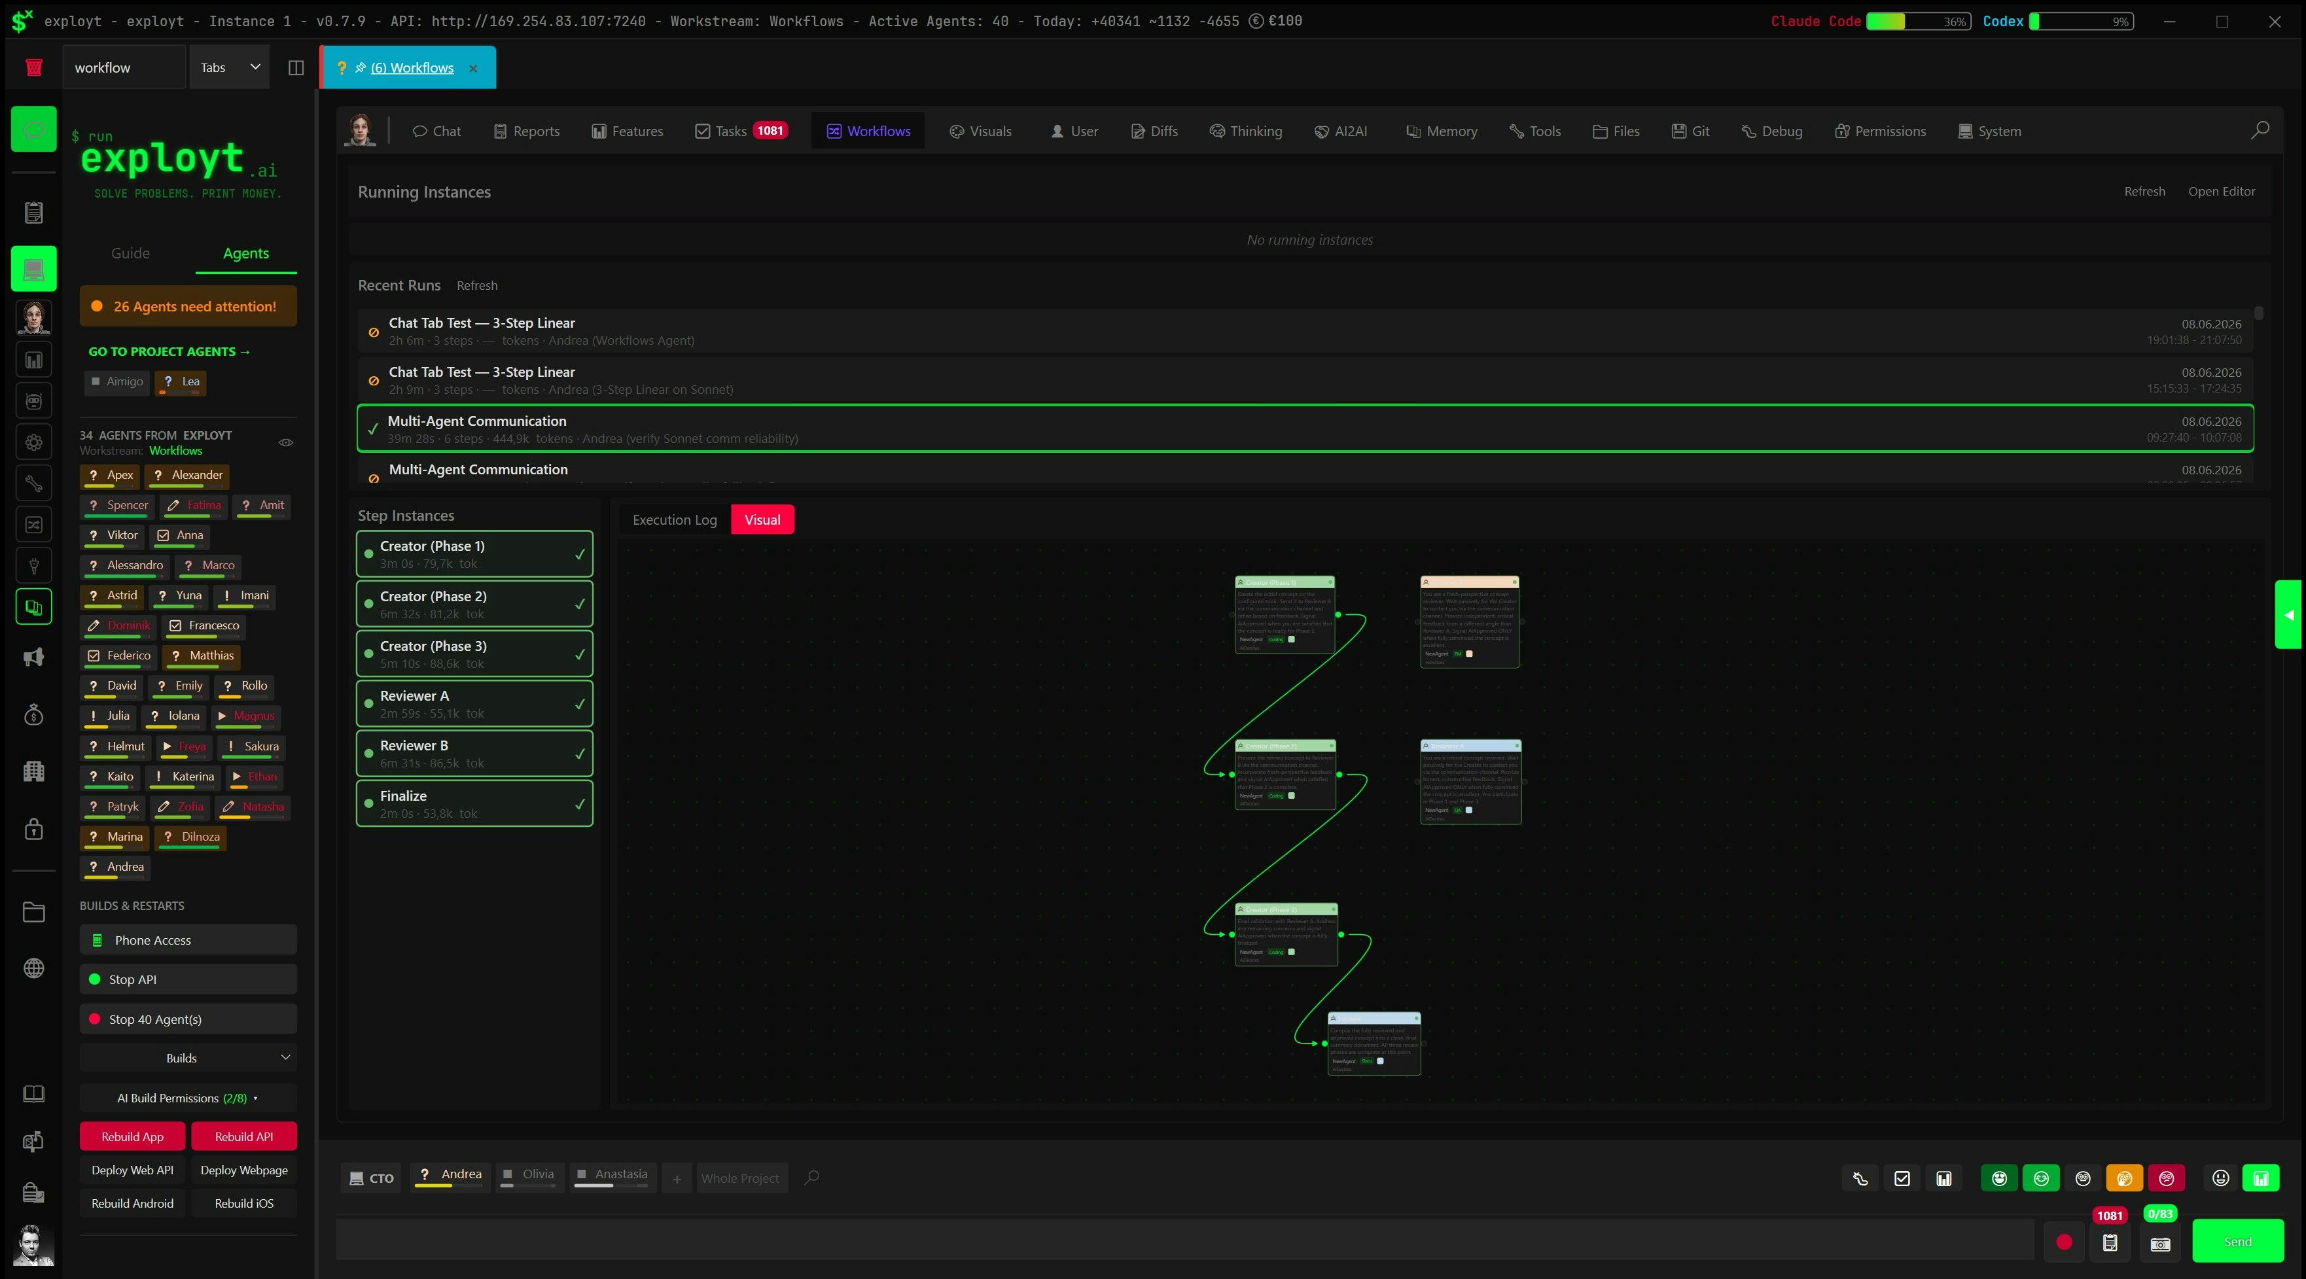This screenshot has height=1279, width=2306.
Task: Open the Multi-Agent Communication run with green checkmark
Action: click(1305, 429)
